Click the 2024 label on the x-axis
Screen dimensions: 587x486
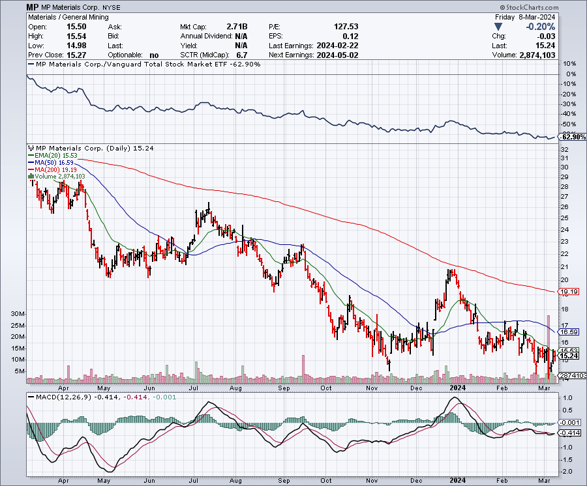[x=457, y=388]
